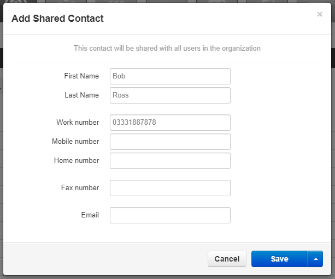The image size is (335, 279).
Task: Click the shared-with-all-users notice text
Action: coord(167,48)
